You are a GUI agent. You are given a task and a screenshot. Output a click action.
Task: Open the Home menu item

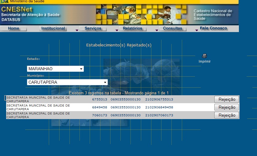point(14,28)
